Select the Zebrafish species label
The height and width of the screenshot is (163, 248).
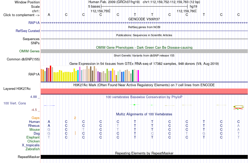[x=33, y=149]
